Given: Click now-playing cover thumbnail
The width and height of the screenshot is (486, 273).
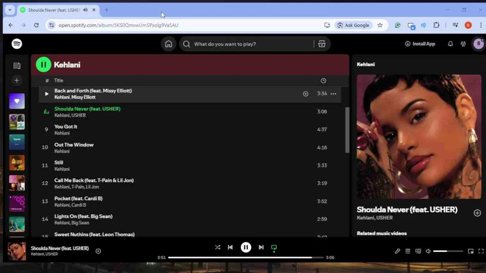Looking at the screenshot, I should [x=17, y=251].
